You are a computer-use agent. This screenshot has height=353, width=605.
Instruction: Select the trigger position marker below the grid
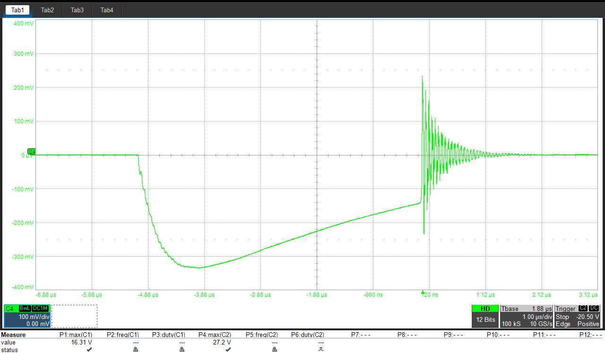point(423,293)
